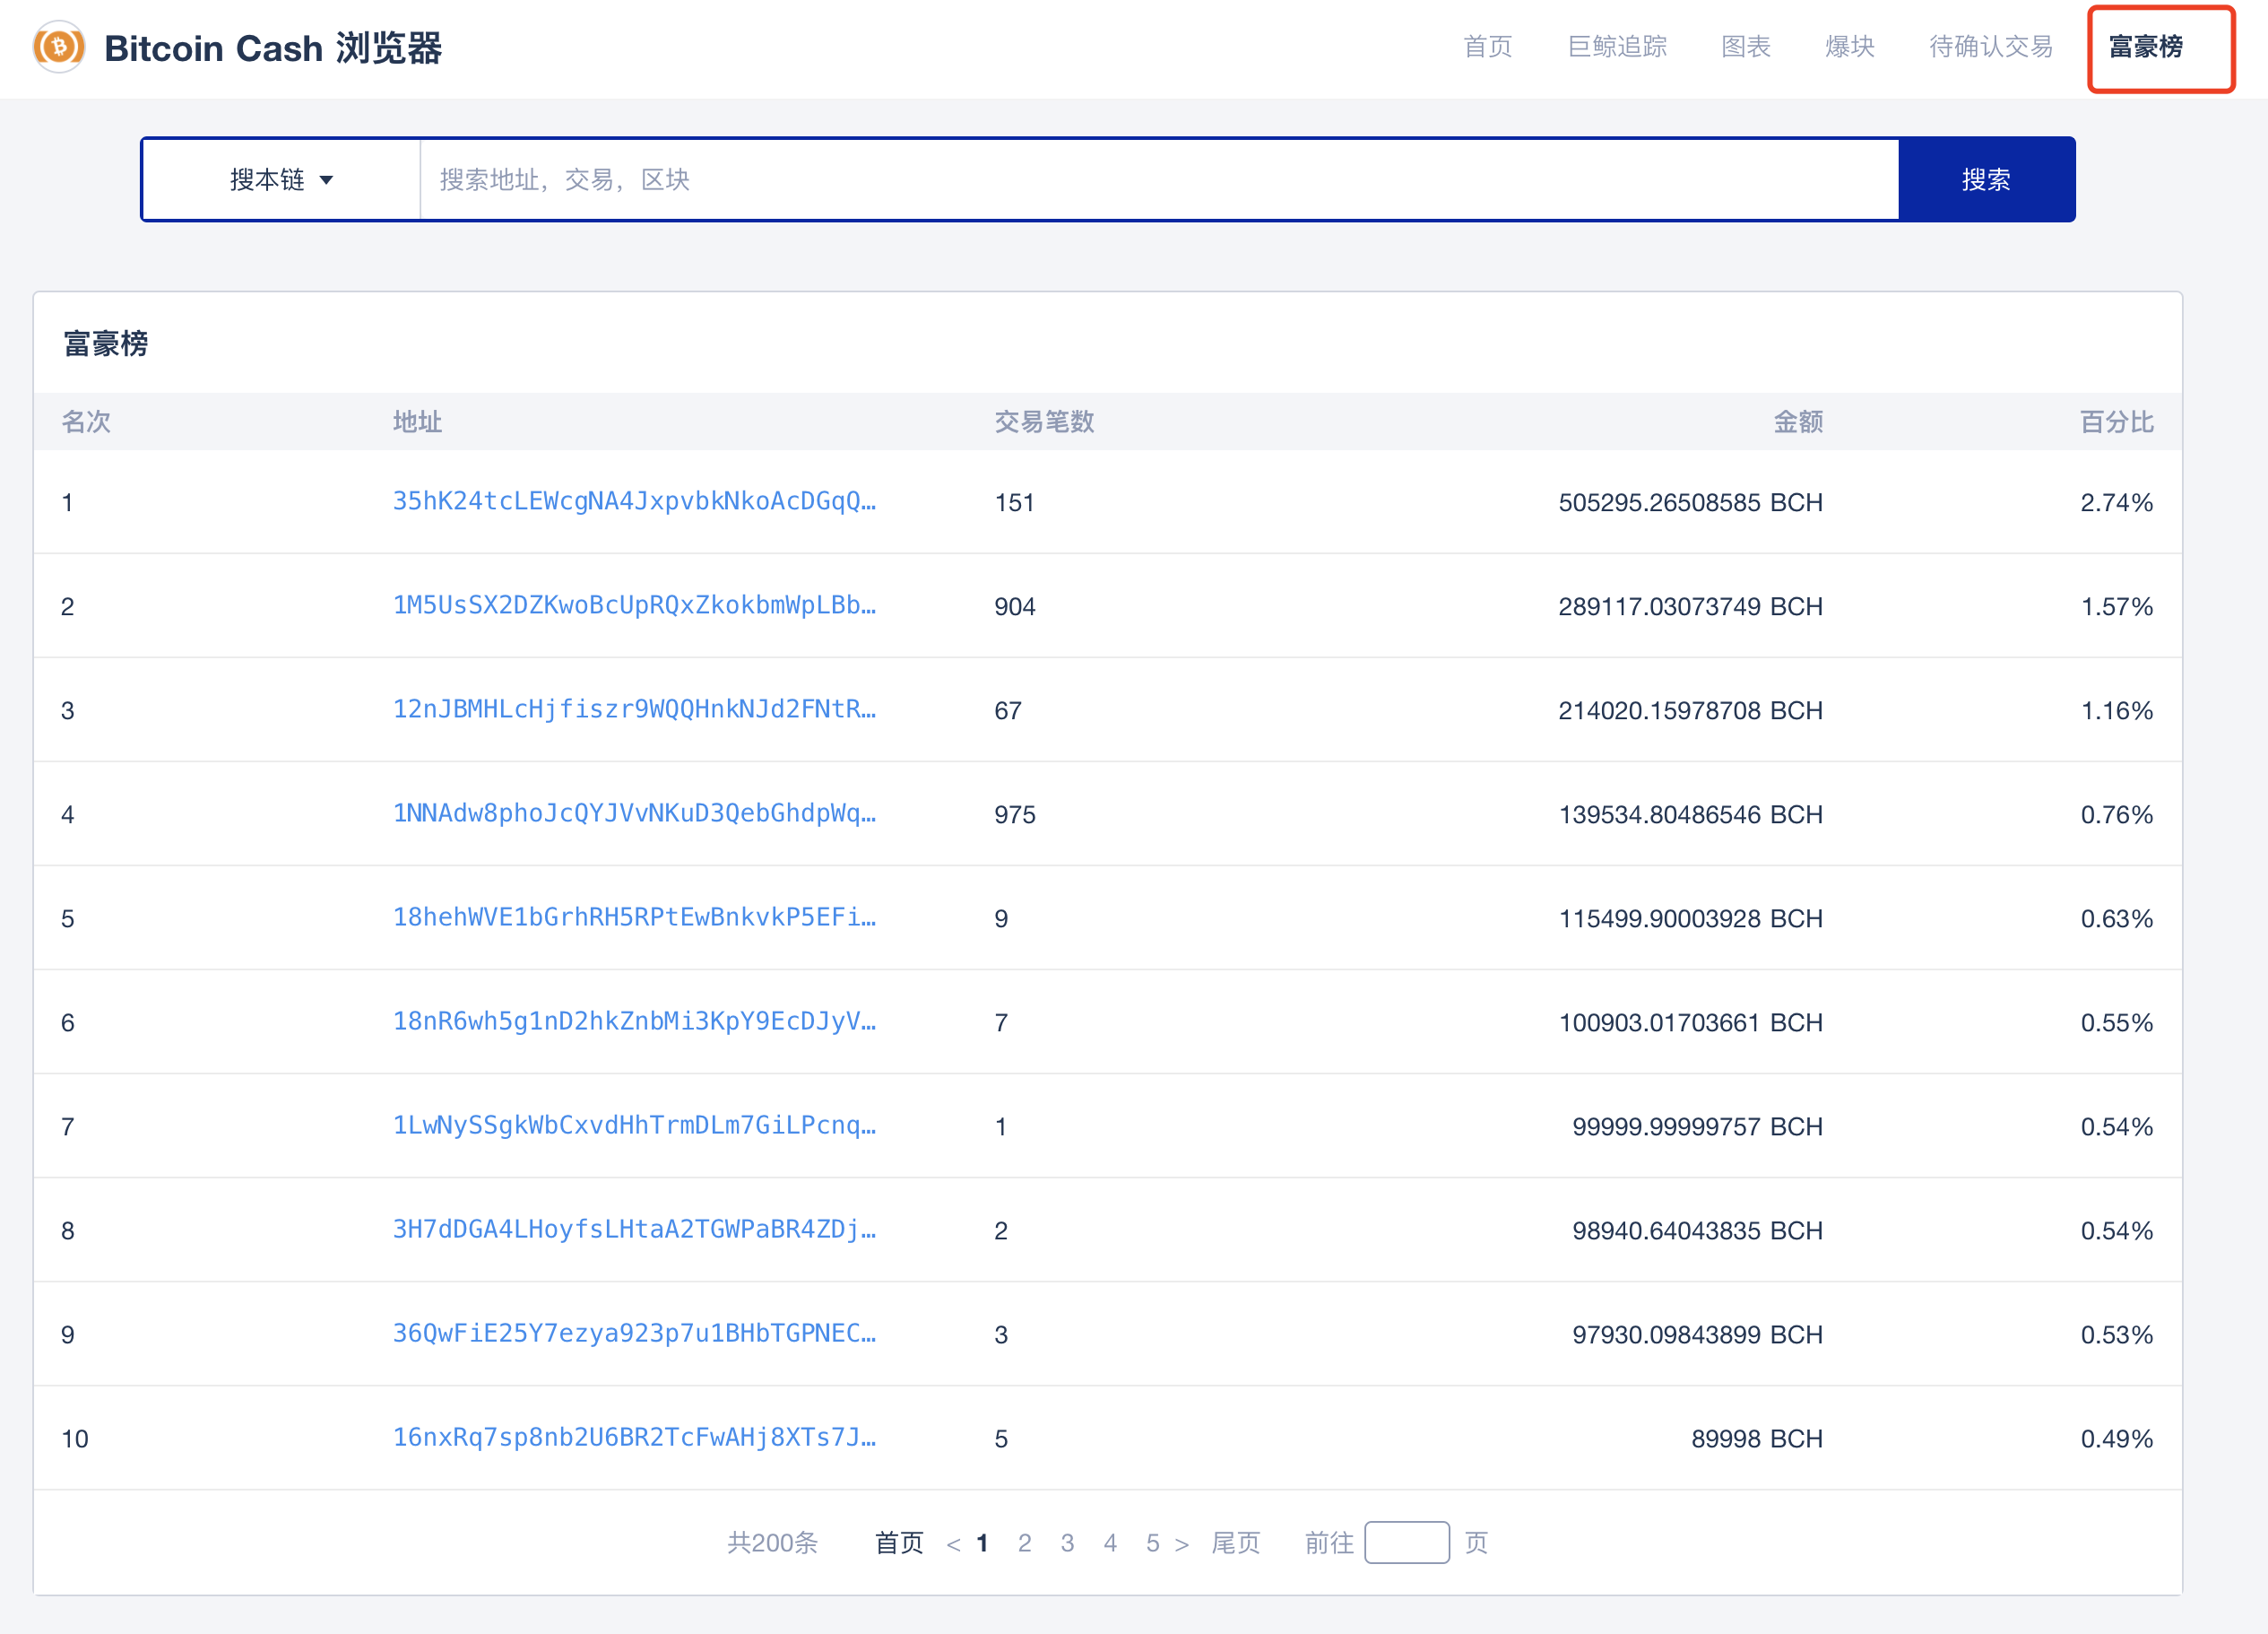Click the 地址 column header

[417, 422]
